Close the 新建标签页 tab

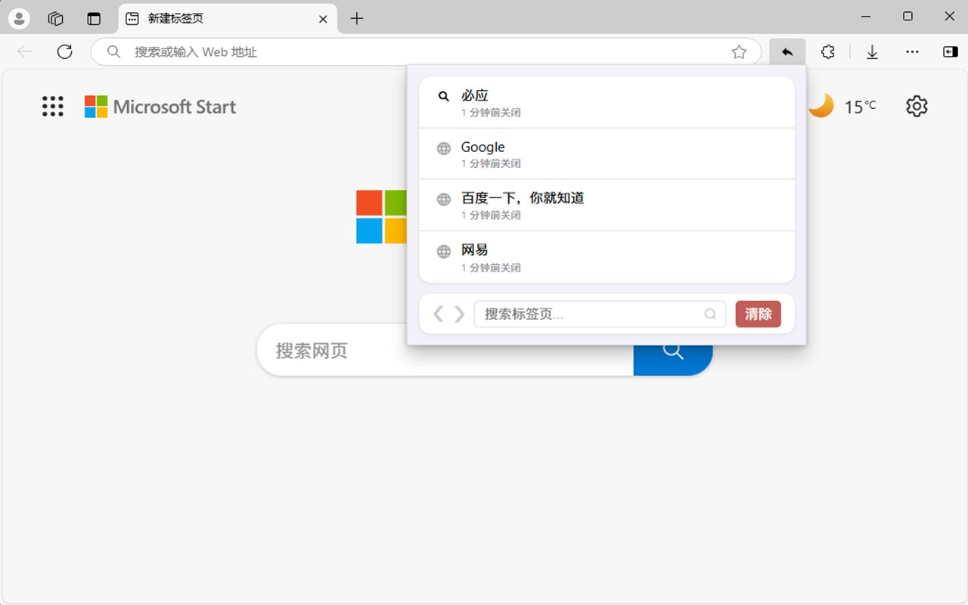(x=323, y=19)
